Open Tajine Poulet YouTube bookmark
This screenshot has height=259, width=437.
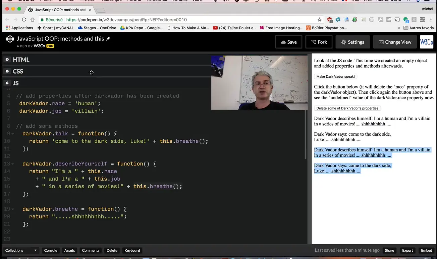[235, 28]
